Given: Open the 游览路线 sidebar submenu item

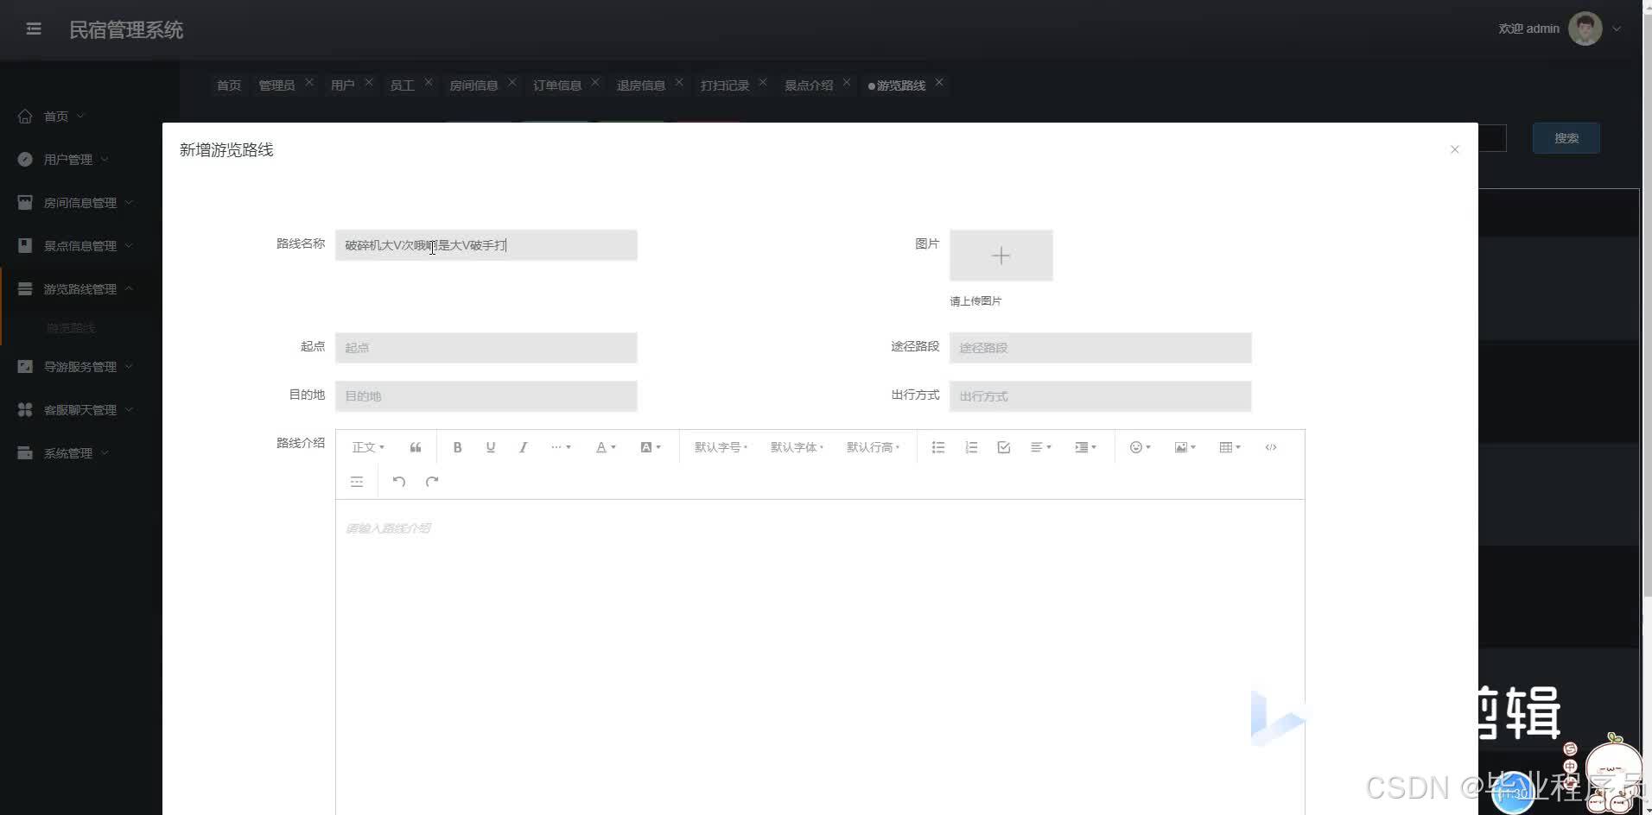Looking at the screenshot, I should click(71, 328).
